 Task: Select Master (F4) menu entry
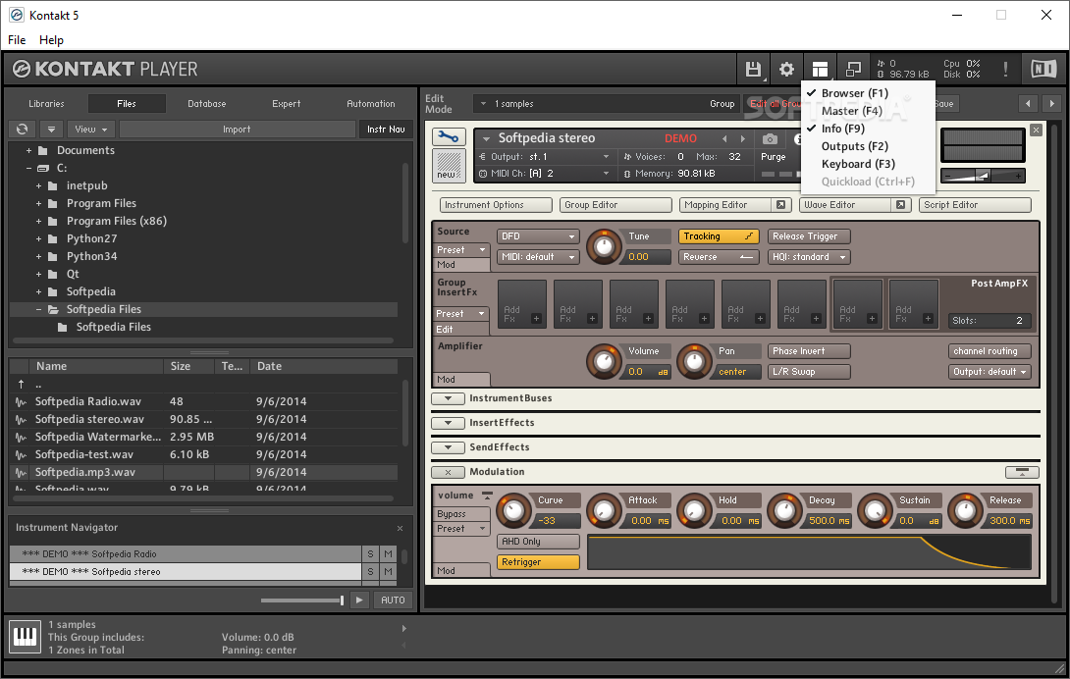[x=852, y=111]
